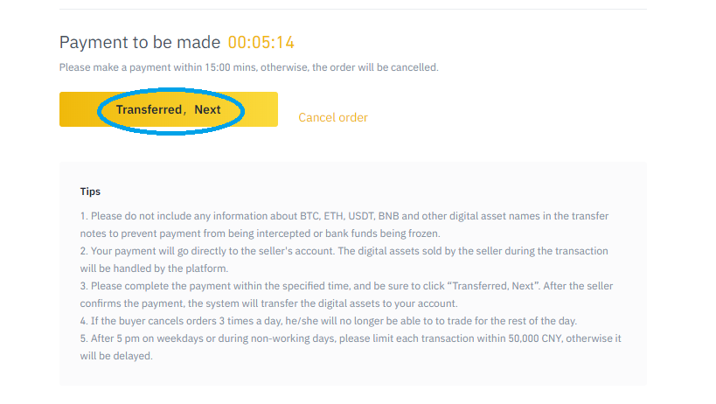The width and height of the screenshot is (716, 404).
Task: Click tip 2 about the seller's account
Action: [x=344, y=260]
